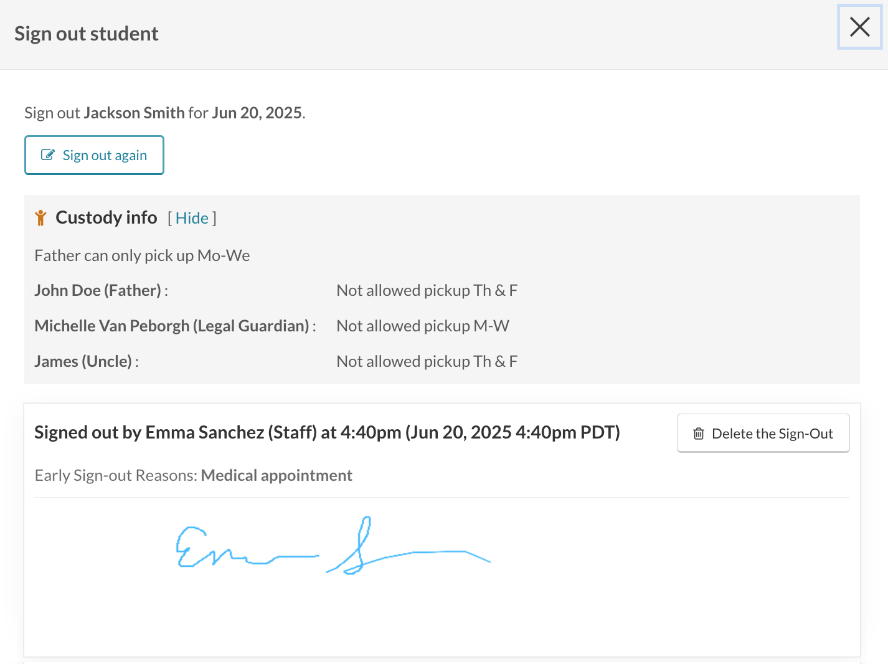Click the Signed out by Emma Sanchez heading

tap(327, 432)
